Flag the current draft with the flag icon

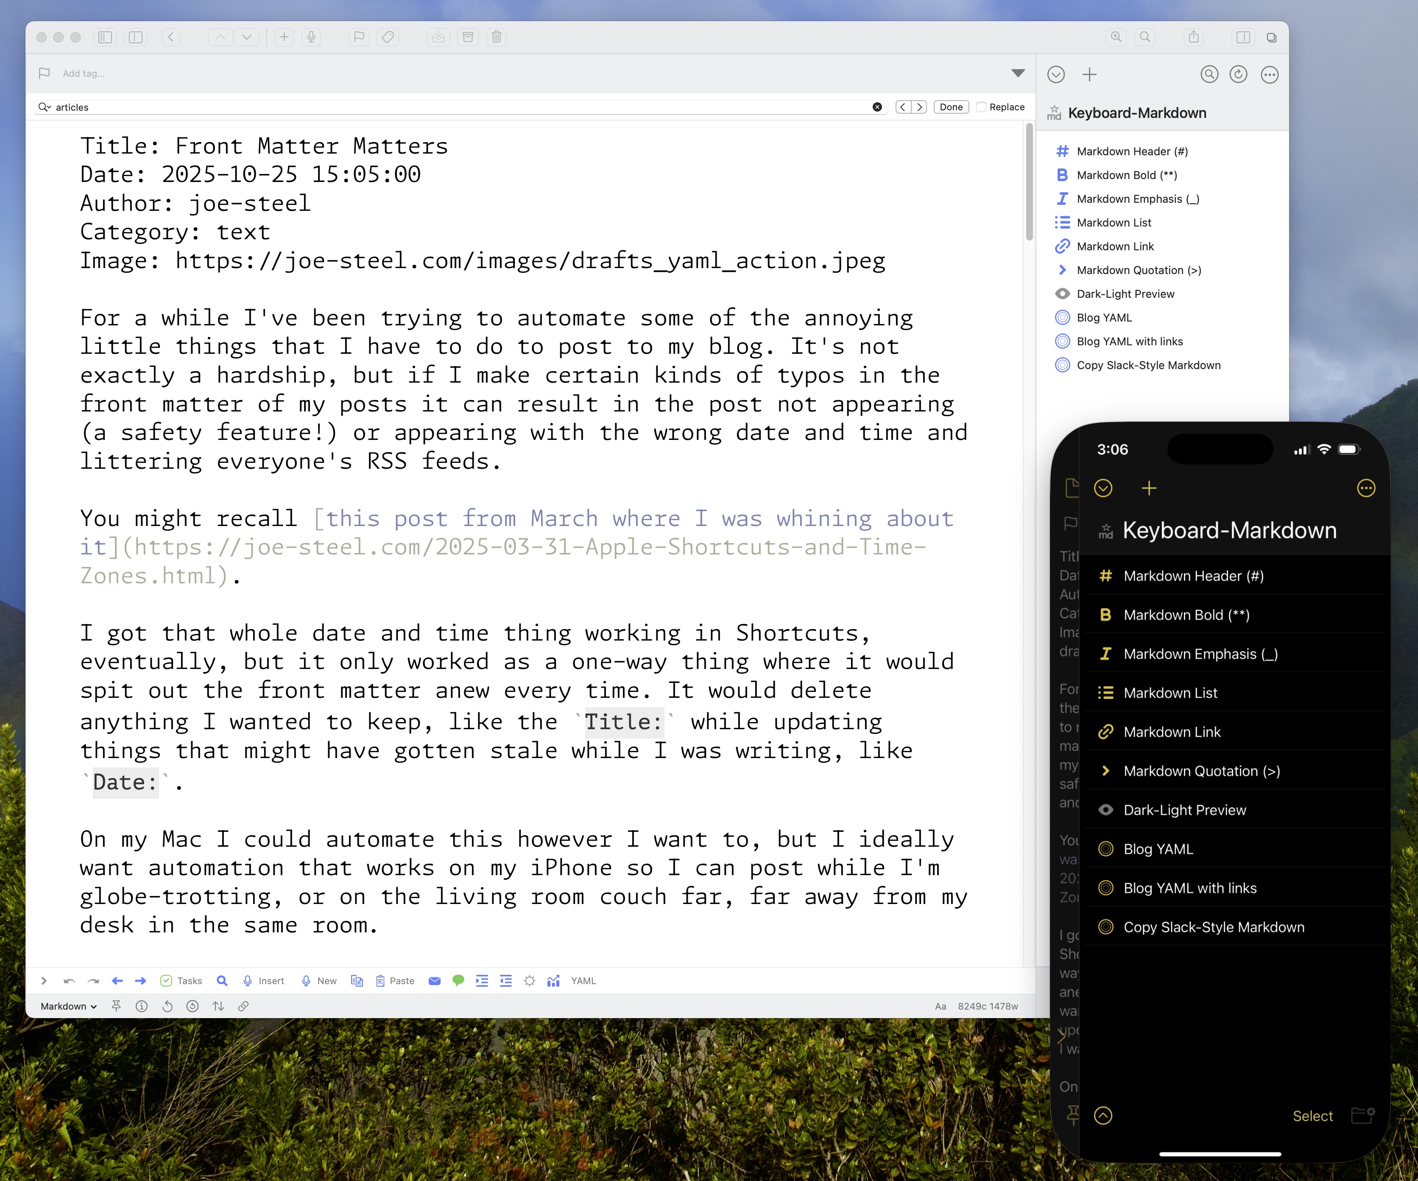click(x=359, y=37)
